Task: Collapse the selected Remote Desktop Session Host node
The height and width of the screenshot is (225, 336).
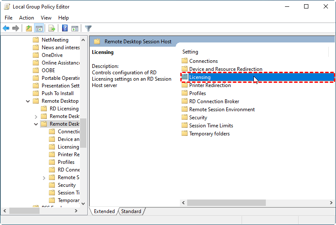Action: (x=36, y=124)
